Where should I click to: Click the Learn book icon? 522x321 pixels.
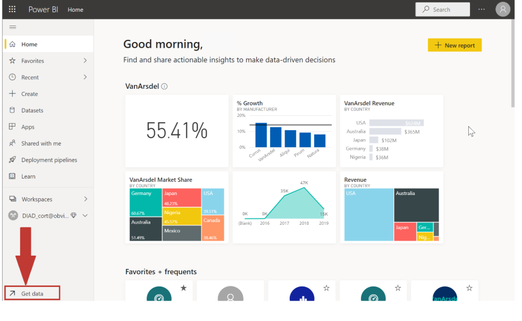[x=12, y=176]
